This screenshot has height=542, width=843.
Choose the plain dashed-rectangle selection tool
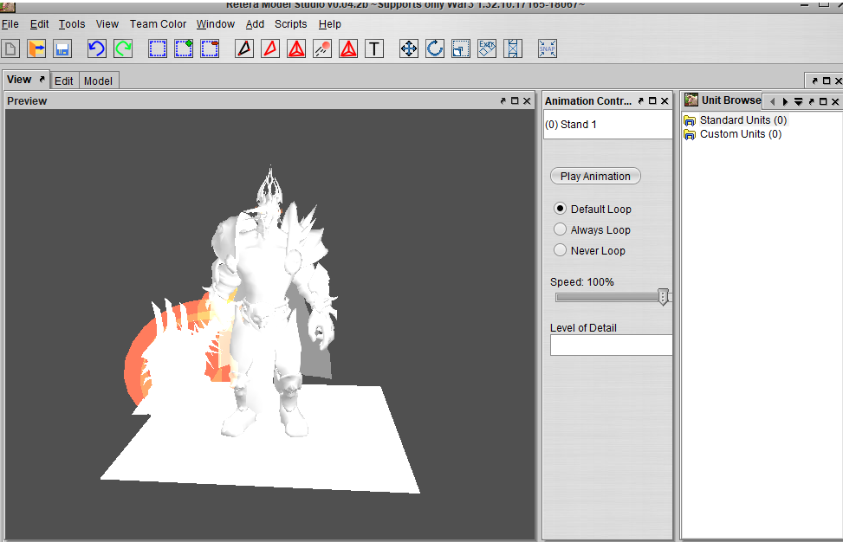click(x=158, y=48)
